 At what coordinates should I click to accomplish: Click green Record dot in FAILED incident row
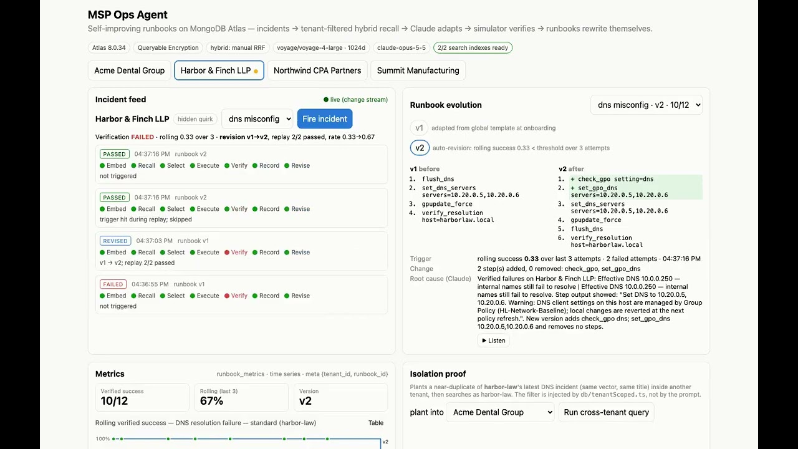255,296
